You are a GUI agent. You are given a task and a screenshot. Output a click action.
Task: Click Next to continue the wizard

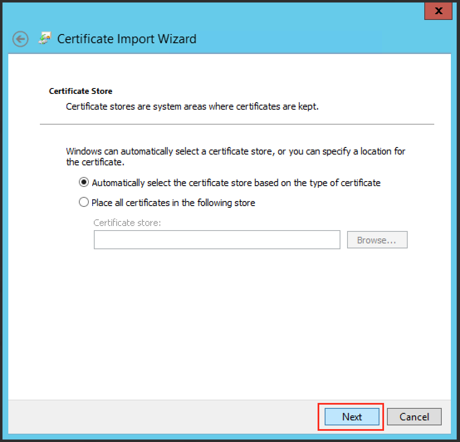click(x=352, y=417)
